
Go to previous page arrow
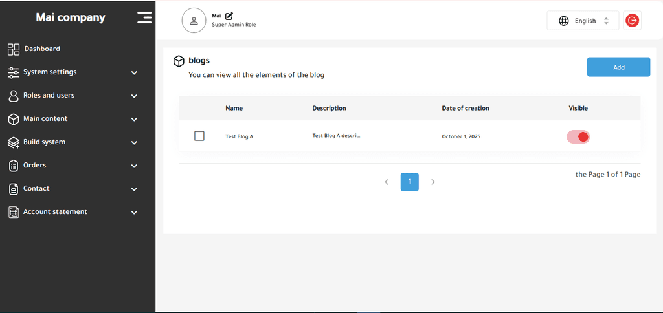(x=387, y=182)
